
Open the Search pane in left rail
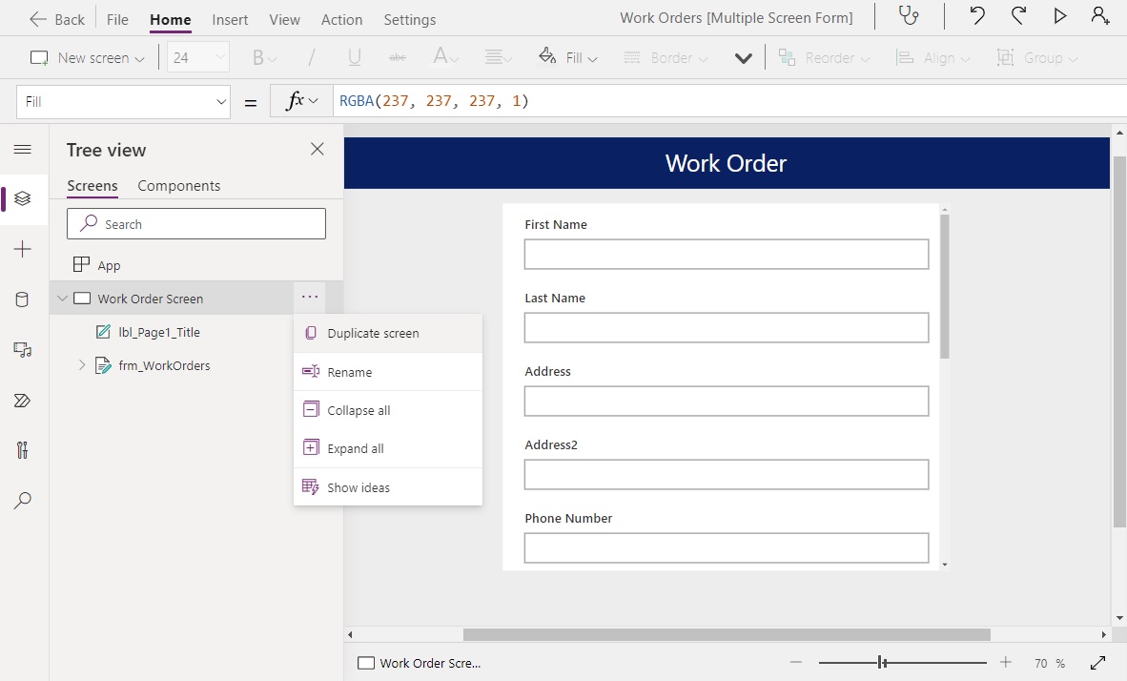(23, 500)
